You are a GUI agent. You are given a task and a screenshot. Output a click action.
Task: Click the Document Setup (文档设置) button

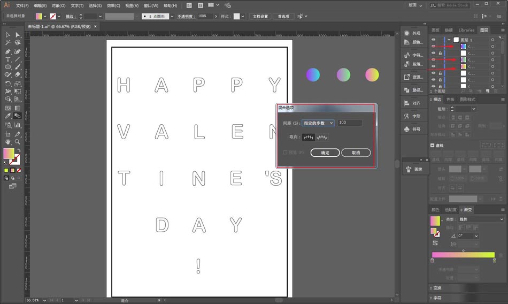coord(260,16)
